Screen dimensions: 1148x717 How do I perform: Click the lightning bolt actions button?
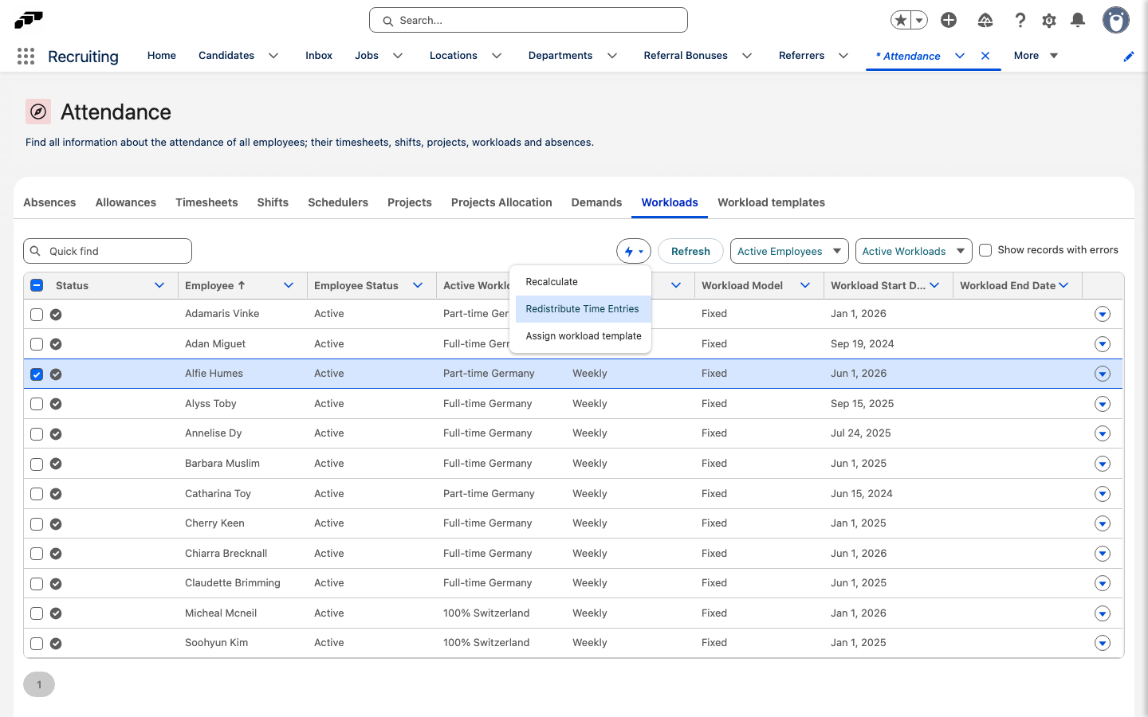[634, 251]
